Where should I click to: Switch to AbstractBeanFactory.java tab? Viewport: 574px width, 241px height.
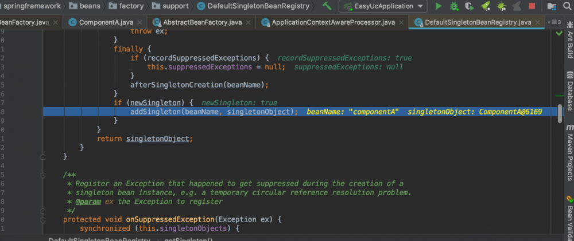tap(202, 22)
